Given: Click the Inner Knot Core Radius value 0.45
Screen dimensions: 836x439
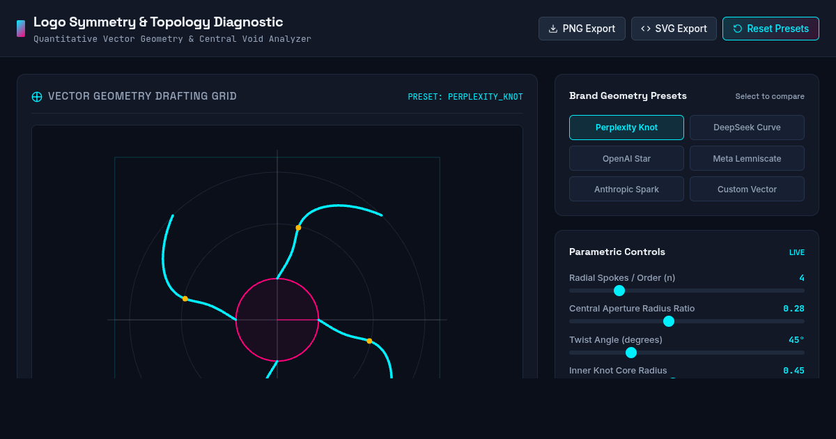Looking at the screenshot, I should [x=794, y=371].
